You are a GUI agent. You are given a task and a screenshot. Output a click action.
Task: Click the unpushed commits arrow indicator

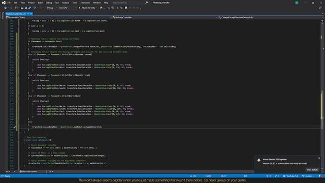(269, 176)
